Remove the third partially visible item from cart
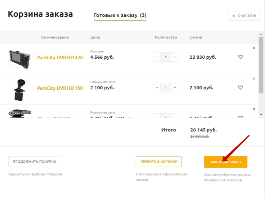 [254, 109]
